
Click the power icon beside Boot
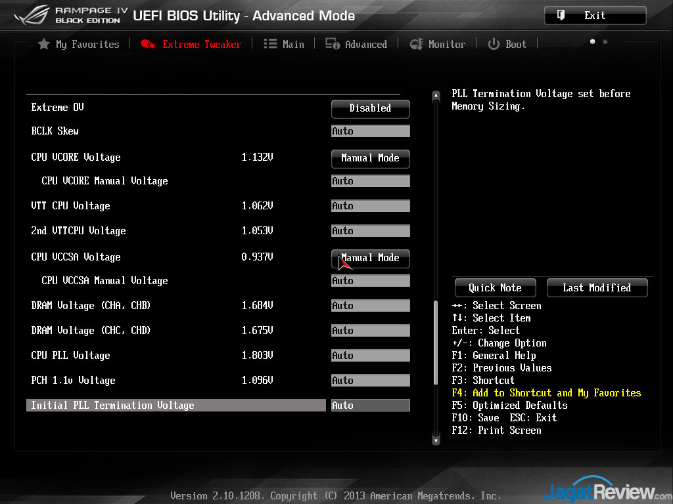tap(494, 44)
